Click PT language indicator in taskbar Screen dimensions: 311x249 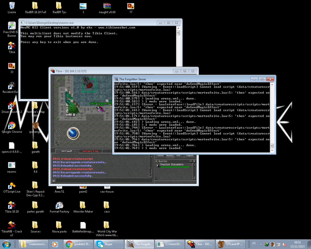254,244
